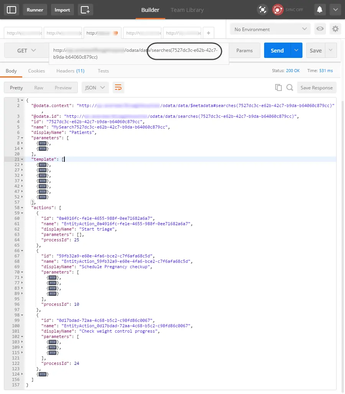The height and width of the screenshot is (394, 345).
Task: Switch to Team Library tab
Action: coord(187,10)
